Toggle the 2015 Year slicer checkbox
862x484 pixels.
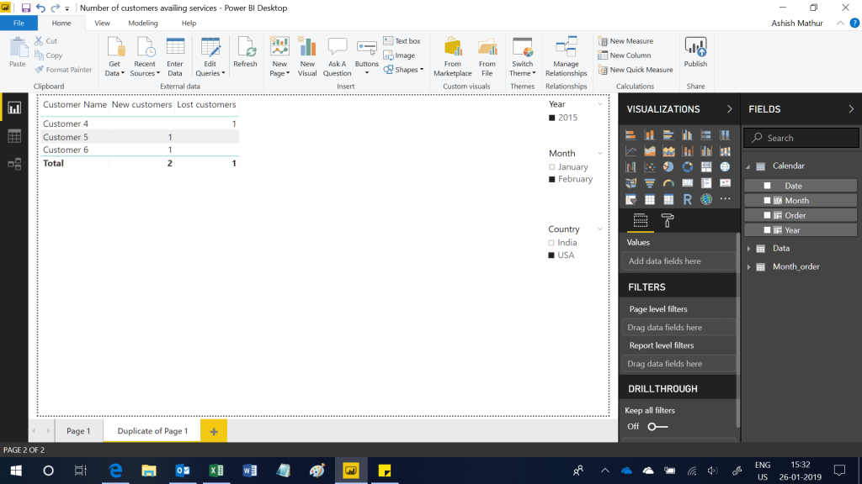552,118
